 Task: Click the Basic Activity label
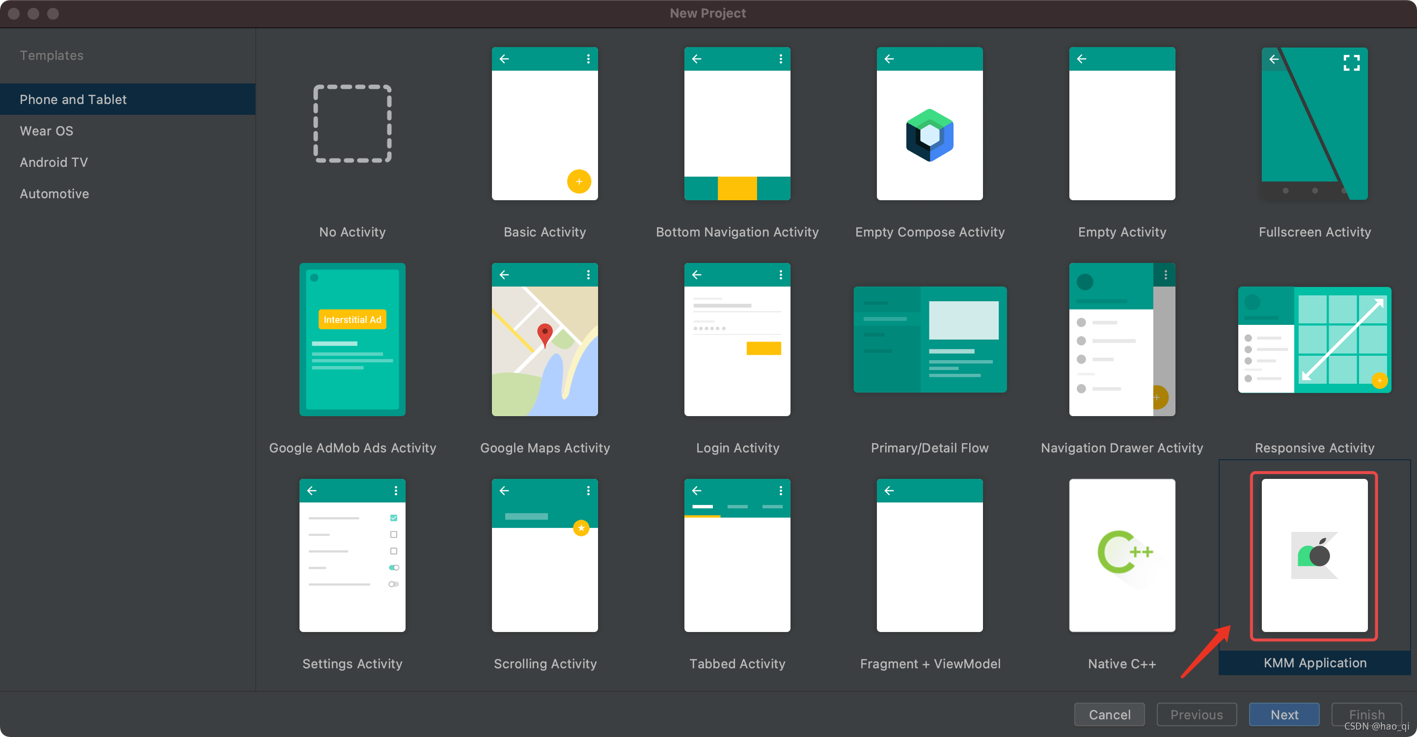coord(545,232)
